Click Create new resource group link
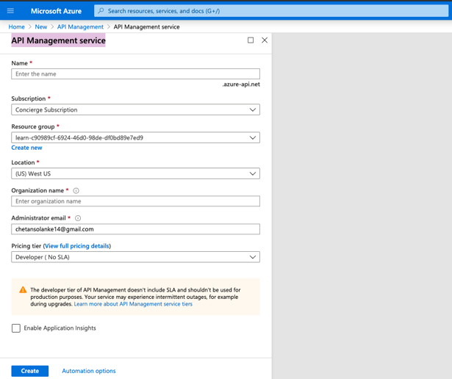The width and height of the screenshot is (452, 379). [x=26, y=148]
